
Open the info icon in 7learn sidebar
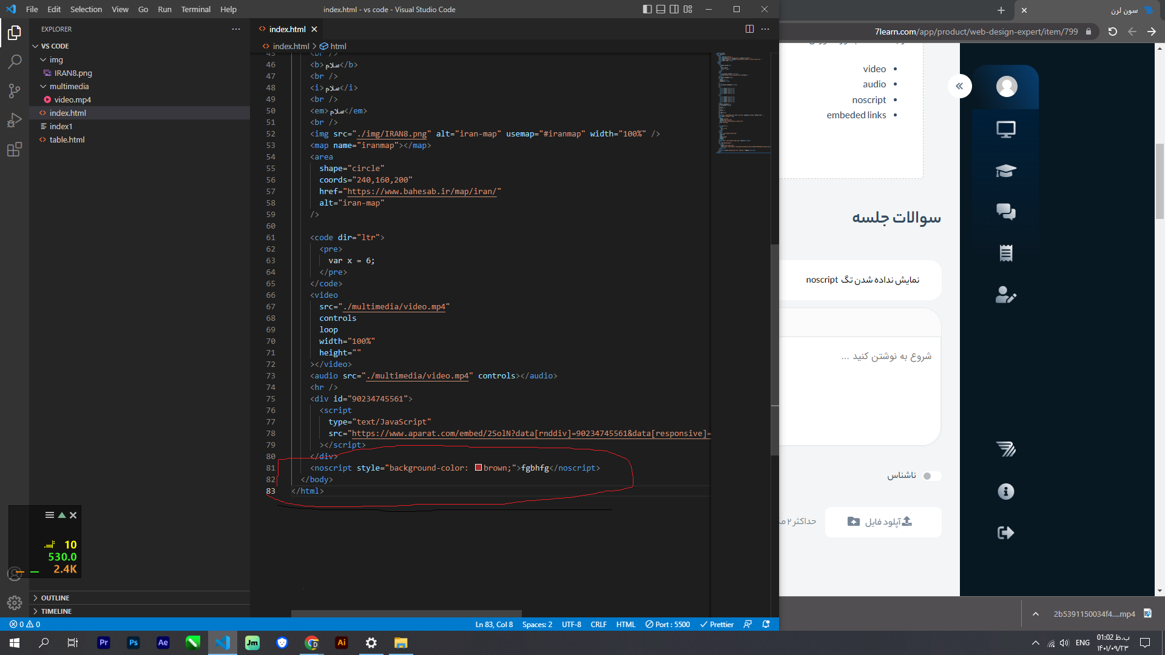coord(1006,491)
